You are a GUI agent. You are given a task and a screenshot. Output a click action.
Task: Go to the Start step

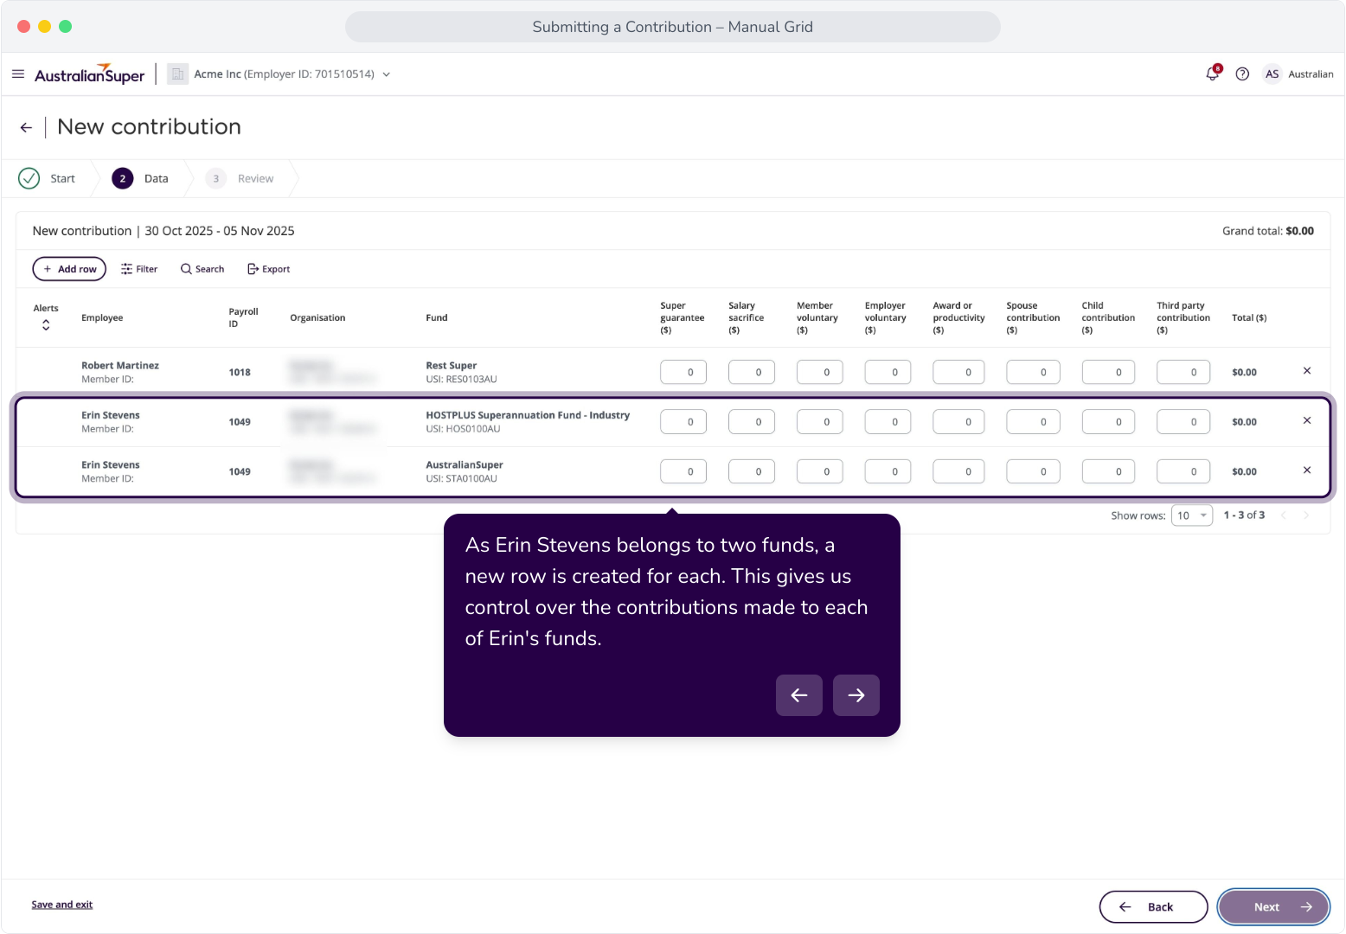point(47,179)
